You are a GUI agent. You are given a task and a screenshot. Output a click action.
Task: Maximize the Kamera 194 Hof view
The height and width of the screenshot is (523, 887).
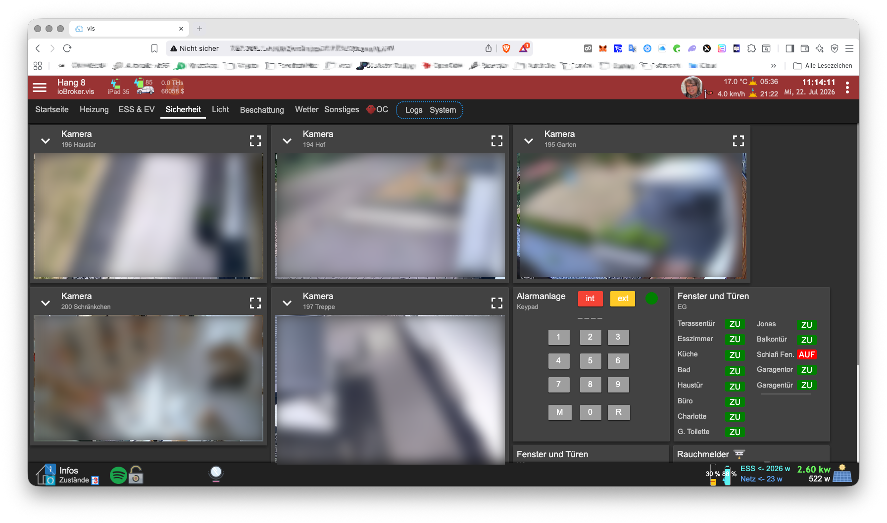click(497, 141)
